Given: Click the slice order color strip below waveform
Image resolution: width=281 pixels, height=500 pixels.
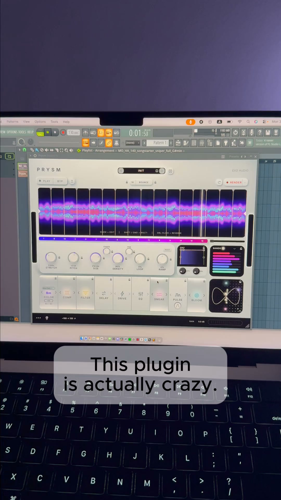Looking at the screenshot, I should (x=123, y=240).
